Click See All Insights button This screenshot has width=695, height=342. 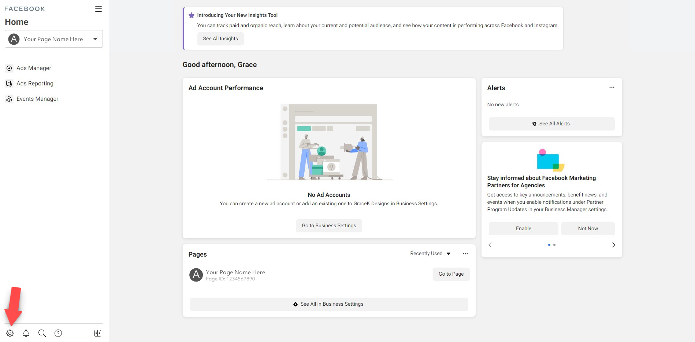tap(220, 39)
